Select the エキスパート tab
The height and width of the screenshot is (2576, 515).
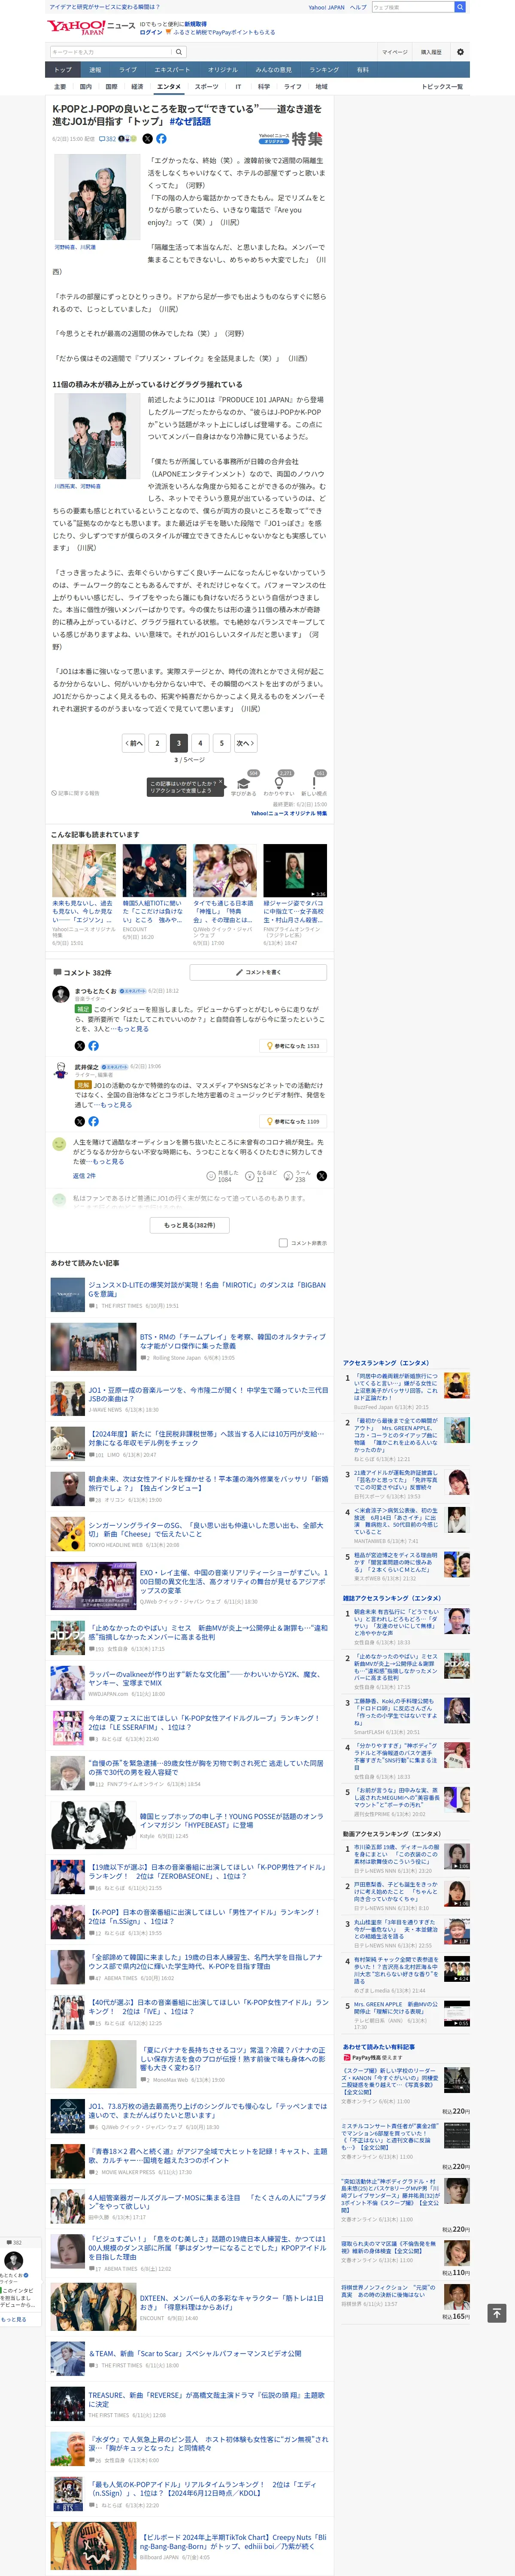click(172, 70)
